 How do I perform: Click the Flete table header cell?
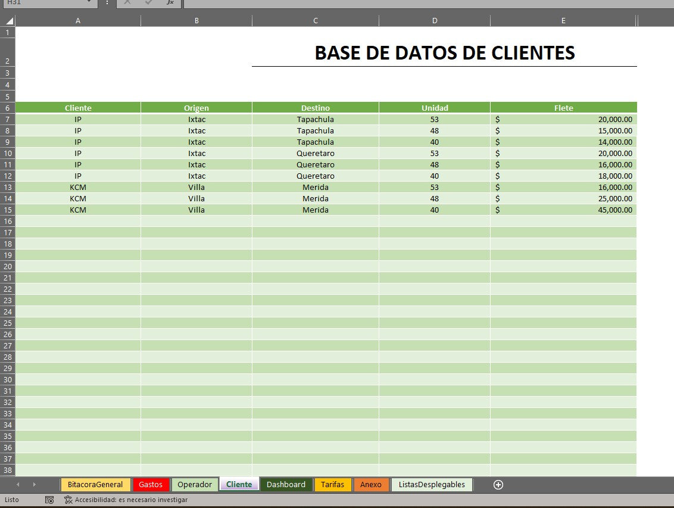(x=563, y=108)
